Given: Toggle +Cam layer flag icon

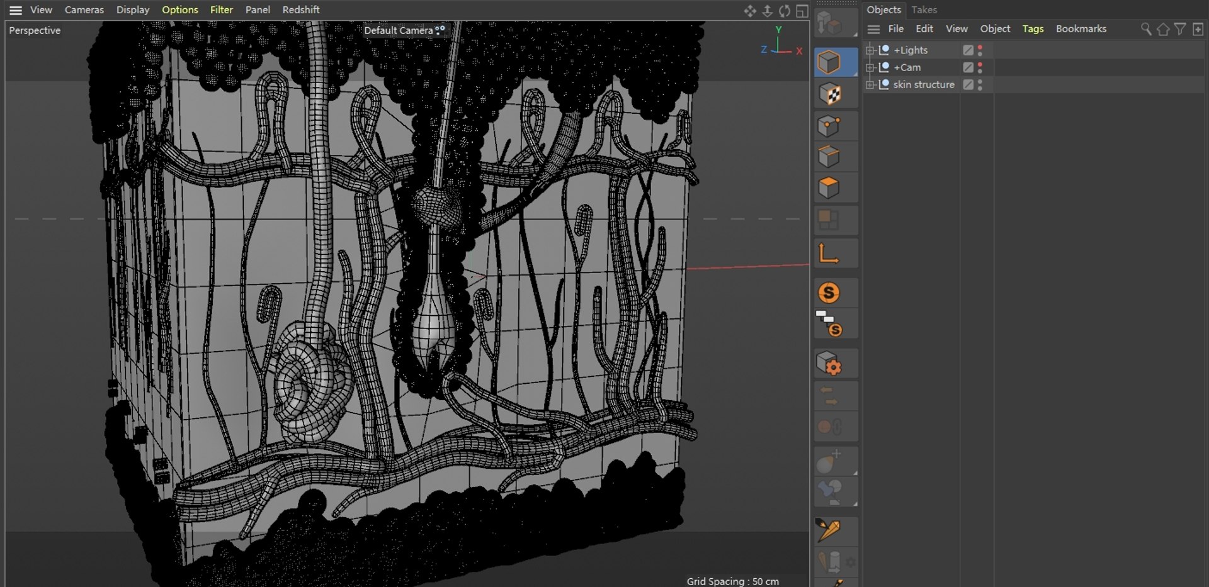Looking at the screenshot, I should [x=968, y=67].
